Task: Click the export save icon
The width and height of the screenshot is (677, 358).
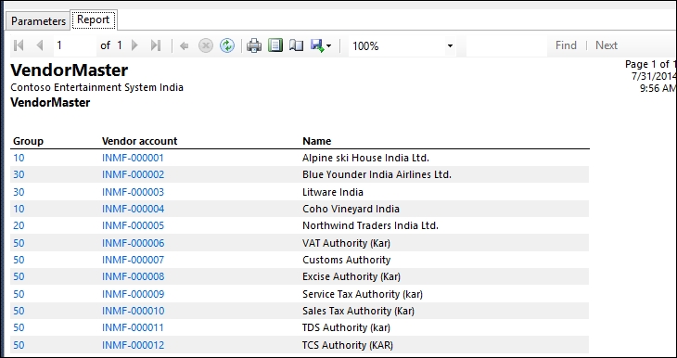Action: (317, 45)
